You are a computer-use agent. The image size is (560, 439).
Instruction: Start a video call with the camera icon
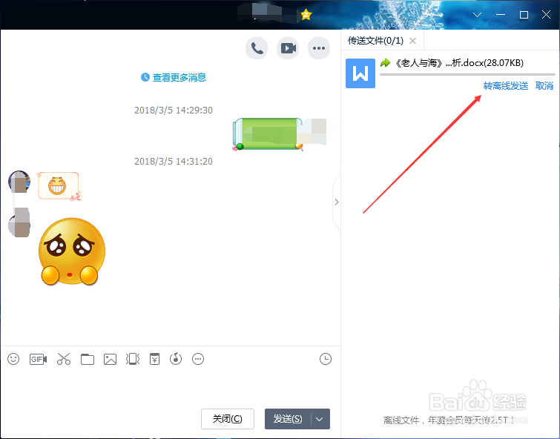coord(288,48)
